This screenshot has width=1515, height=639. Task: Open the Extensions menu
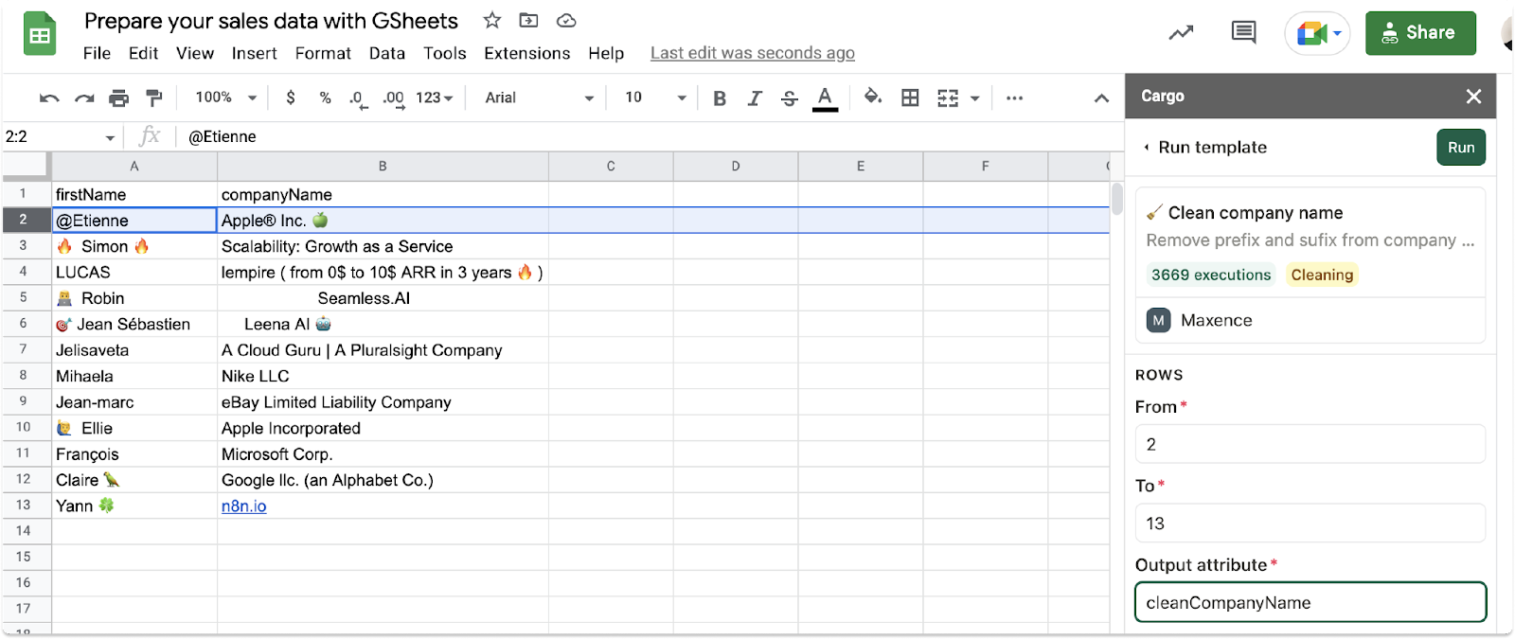[x=527, y=53]
